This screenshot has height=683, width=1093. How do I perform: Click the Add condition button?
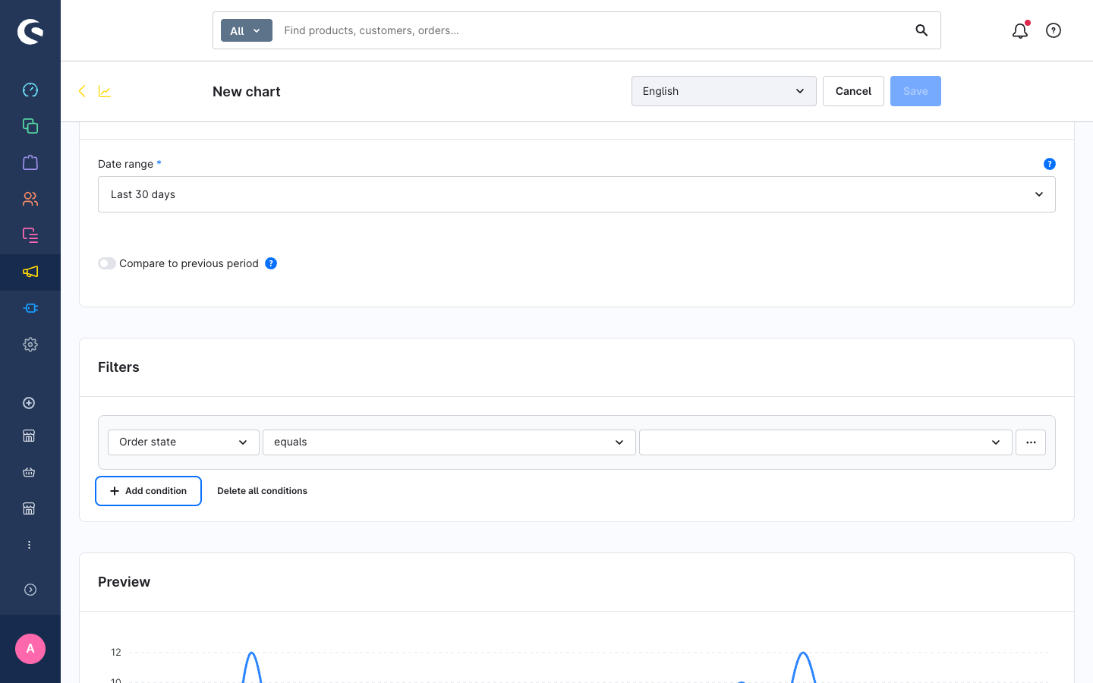pyautogui.click(x=148, y=491)
